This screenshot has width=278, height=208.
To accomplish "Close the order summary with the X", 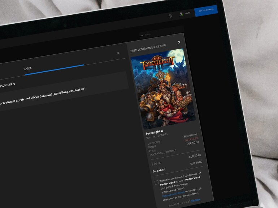I will pos(179,42).
